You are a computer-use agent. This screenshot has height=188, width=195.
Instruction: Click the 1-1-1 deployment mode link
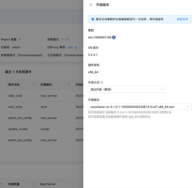tap(65, 39)
